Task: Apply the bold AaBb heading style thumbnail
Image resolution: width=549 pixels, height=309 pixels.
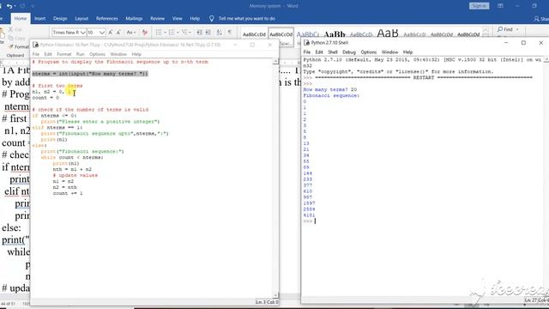Action: click(x=335, y=34)
